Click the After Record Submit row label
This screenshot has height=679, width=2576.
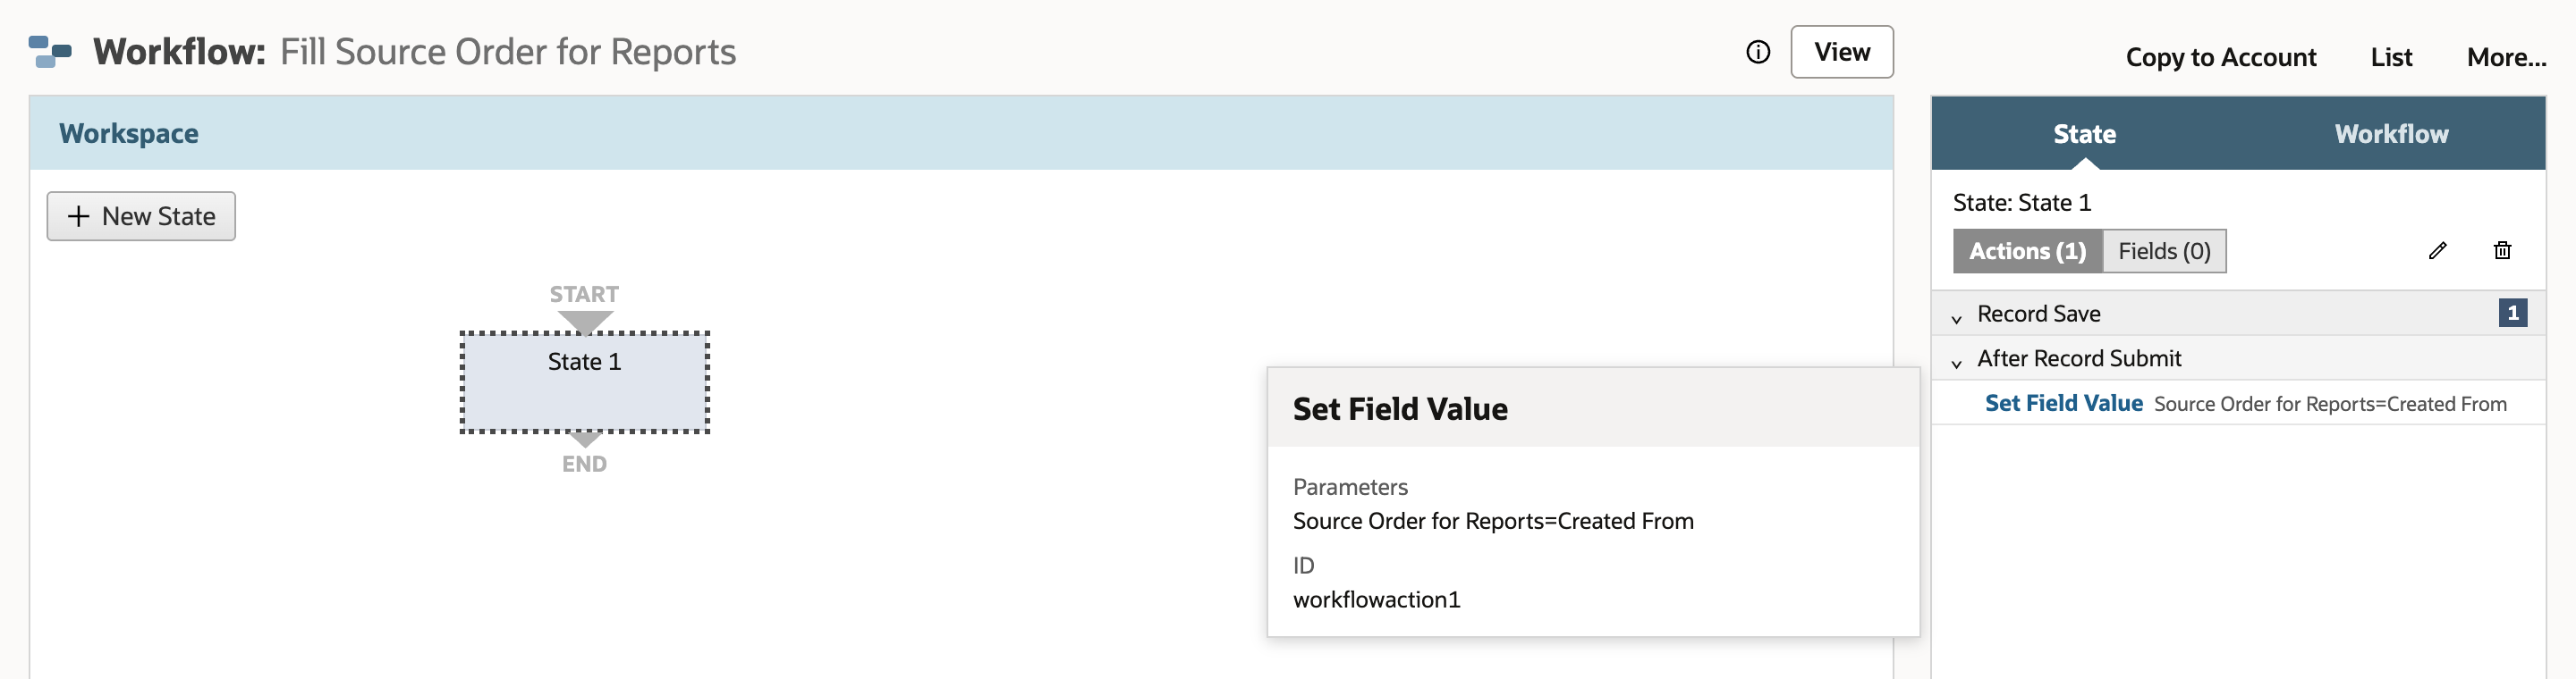coord(2079,358)
